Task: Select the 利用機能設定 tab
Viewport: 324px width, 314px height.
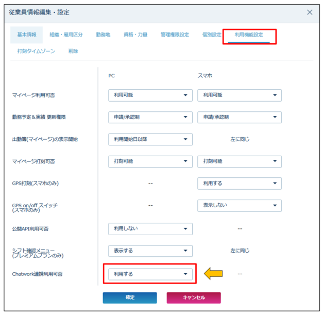Action: 249,35
